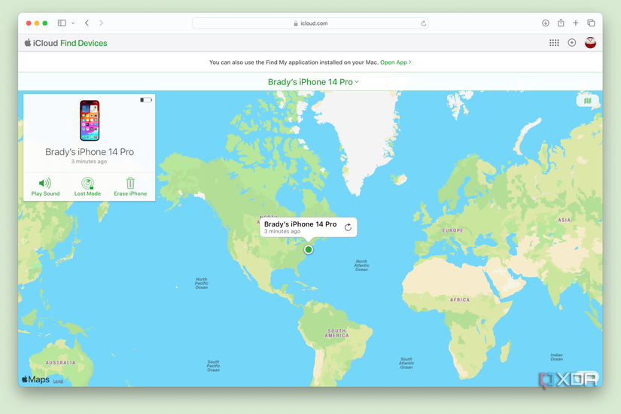Click the iCloud add plus-circle icon
This screenshot has width=621, height=414.
point(572,42)
